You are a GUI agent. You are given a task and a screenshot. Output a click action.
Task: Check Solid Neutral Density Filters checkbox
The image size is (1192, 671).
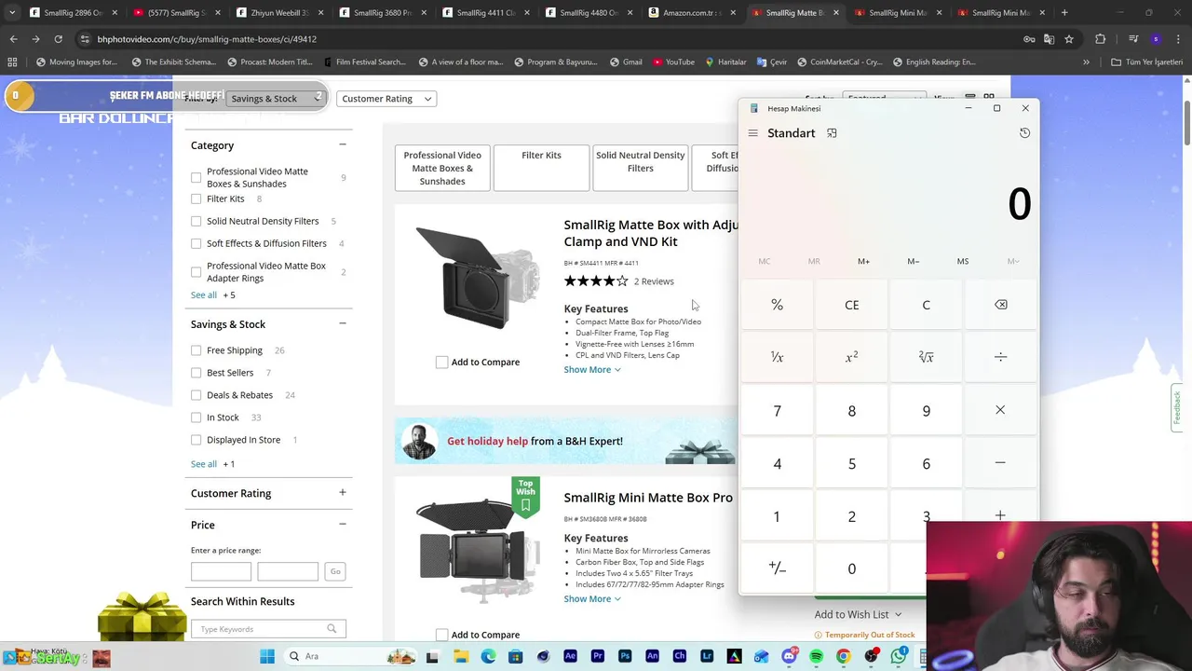click(196, 221)
